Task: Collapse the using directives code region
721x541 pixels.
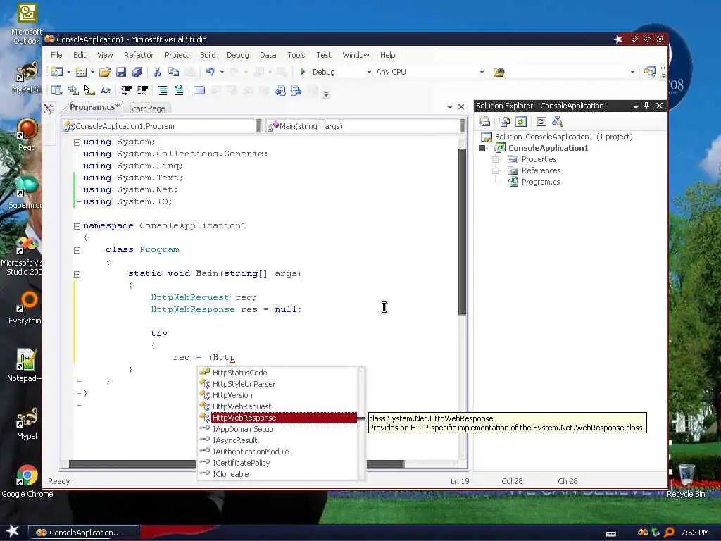Action: tap(77, 142)
